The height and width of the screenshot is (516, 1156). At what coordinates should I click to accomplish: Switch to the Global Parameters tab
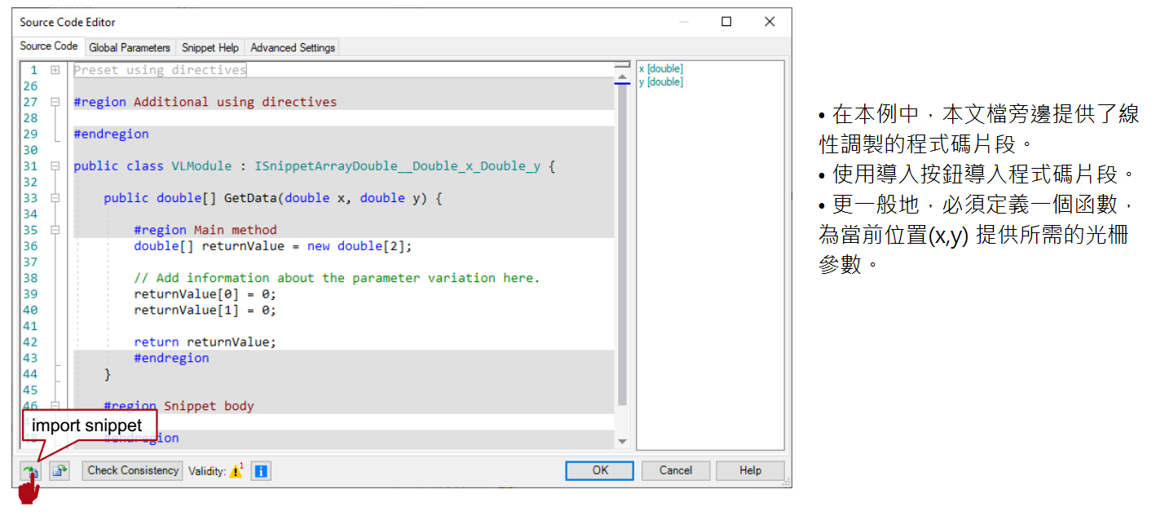pyautogui.click(x=130, y=48)
